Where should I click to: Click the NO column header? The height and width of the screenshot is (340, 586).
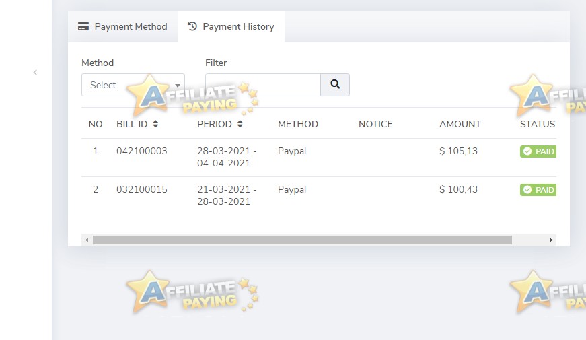(96, 124)
